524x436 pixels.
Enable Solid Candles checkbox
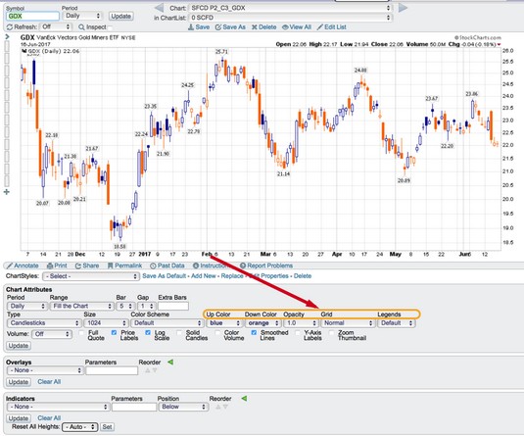pos(179,333)
